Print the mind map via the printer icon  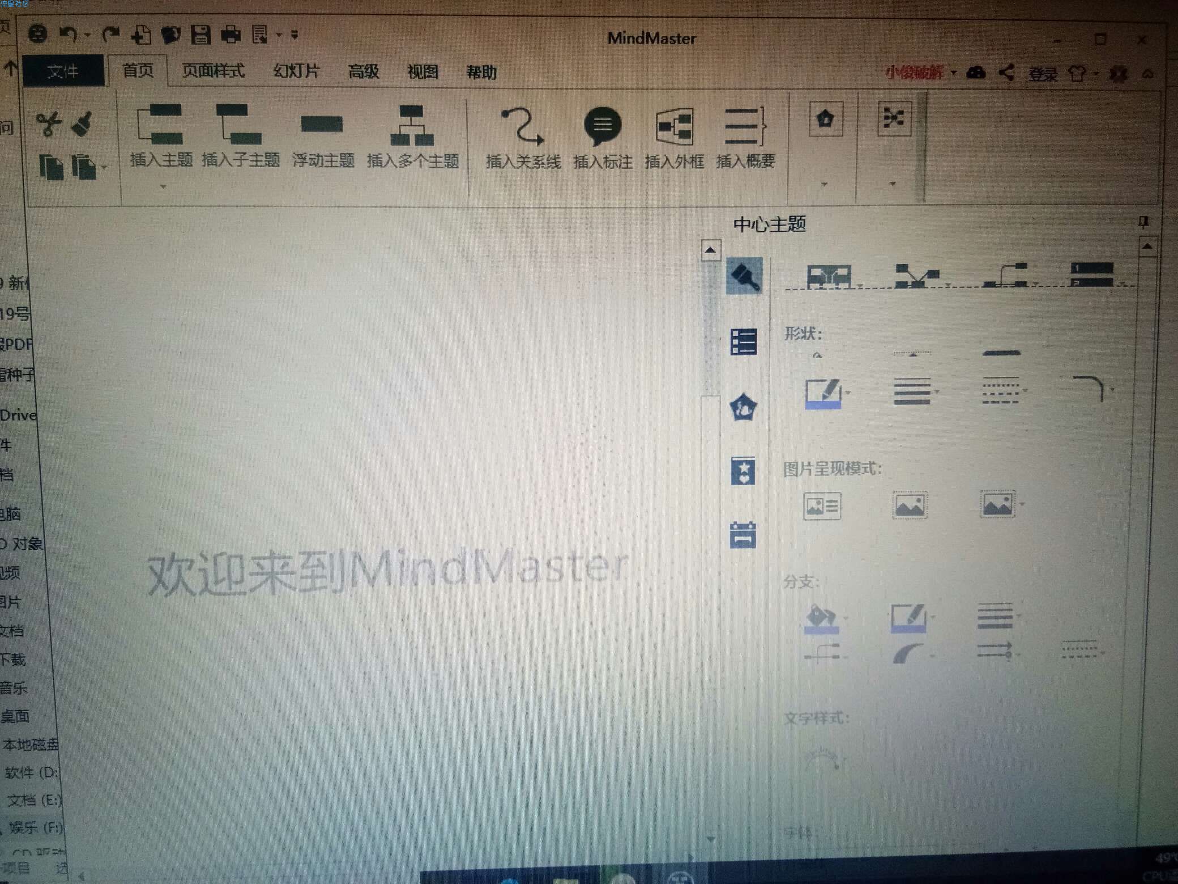point(231,35)
